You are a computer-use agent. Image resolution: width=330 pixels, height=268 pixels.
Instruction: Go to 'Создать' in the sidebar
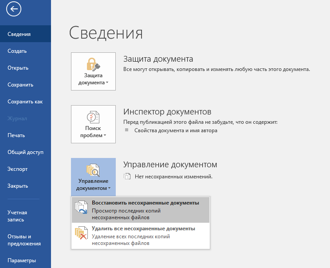(17, 51)
